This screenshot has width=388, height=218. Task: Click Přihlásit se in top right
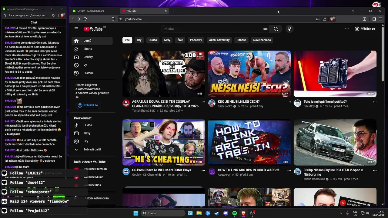pyautogui.click(x=365, y=29)
